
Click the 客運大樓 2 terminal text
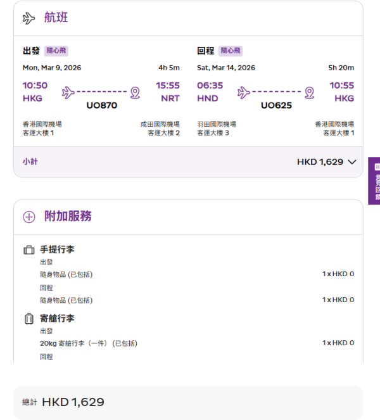click(x=163, y=133)
